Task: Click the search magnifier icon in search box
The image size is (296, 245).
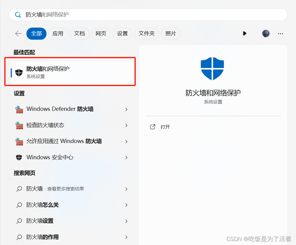Action: coord(18,14)
